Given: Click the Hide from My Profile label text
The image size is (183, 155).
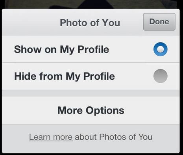Looking at the screenshot, I should coord(65,77).
